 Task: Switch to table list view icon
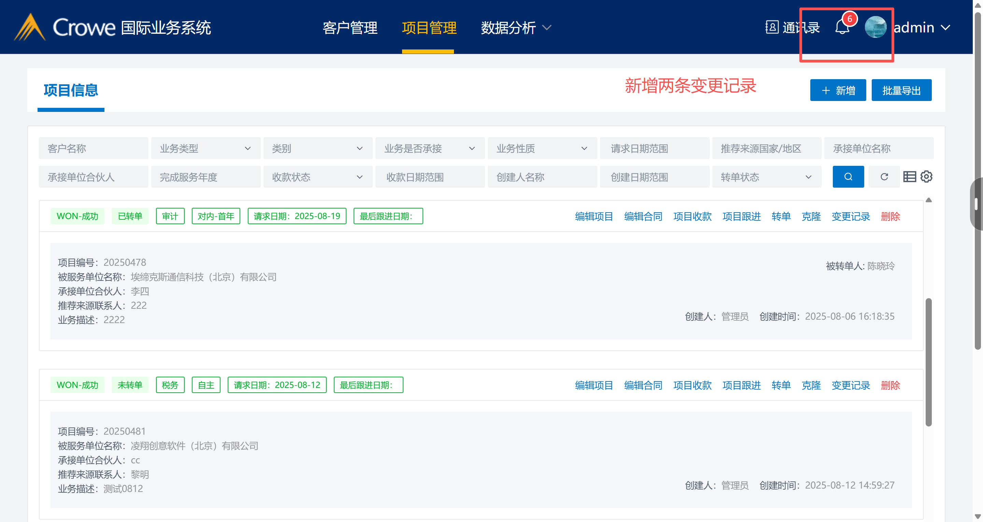[909, 177]
